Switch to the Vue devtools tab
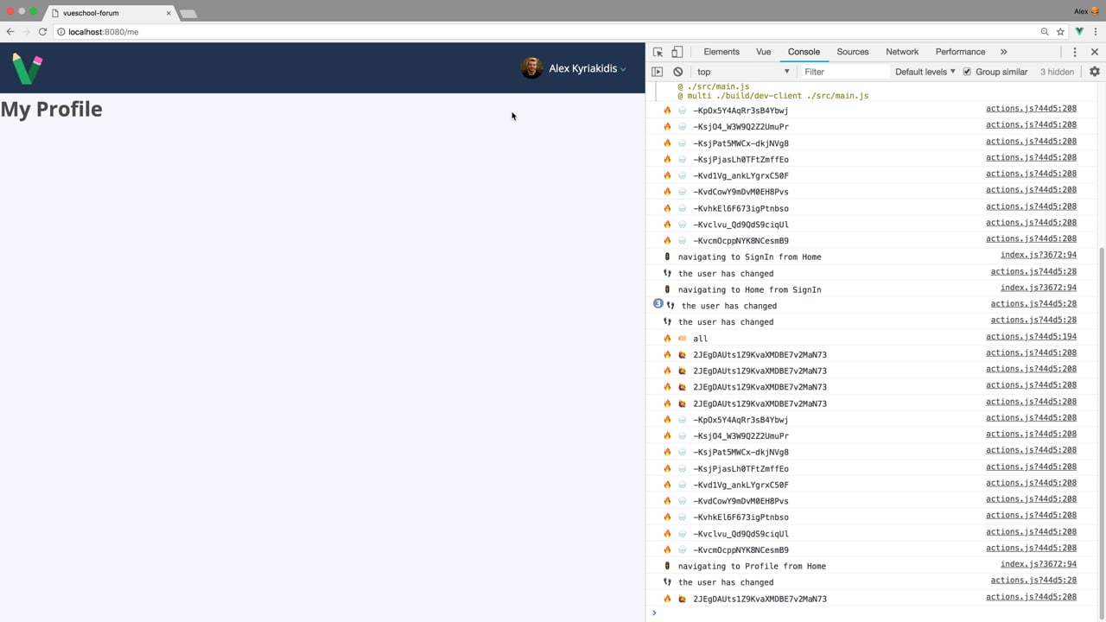The image size is (1106, 622). tap(764, 52)
